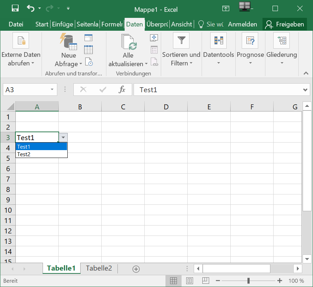The width and height of the screenshot is (313, 287).
Task: Choose Test1 from the dropdown list
Action: coord(41,147)
